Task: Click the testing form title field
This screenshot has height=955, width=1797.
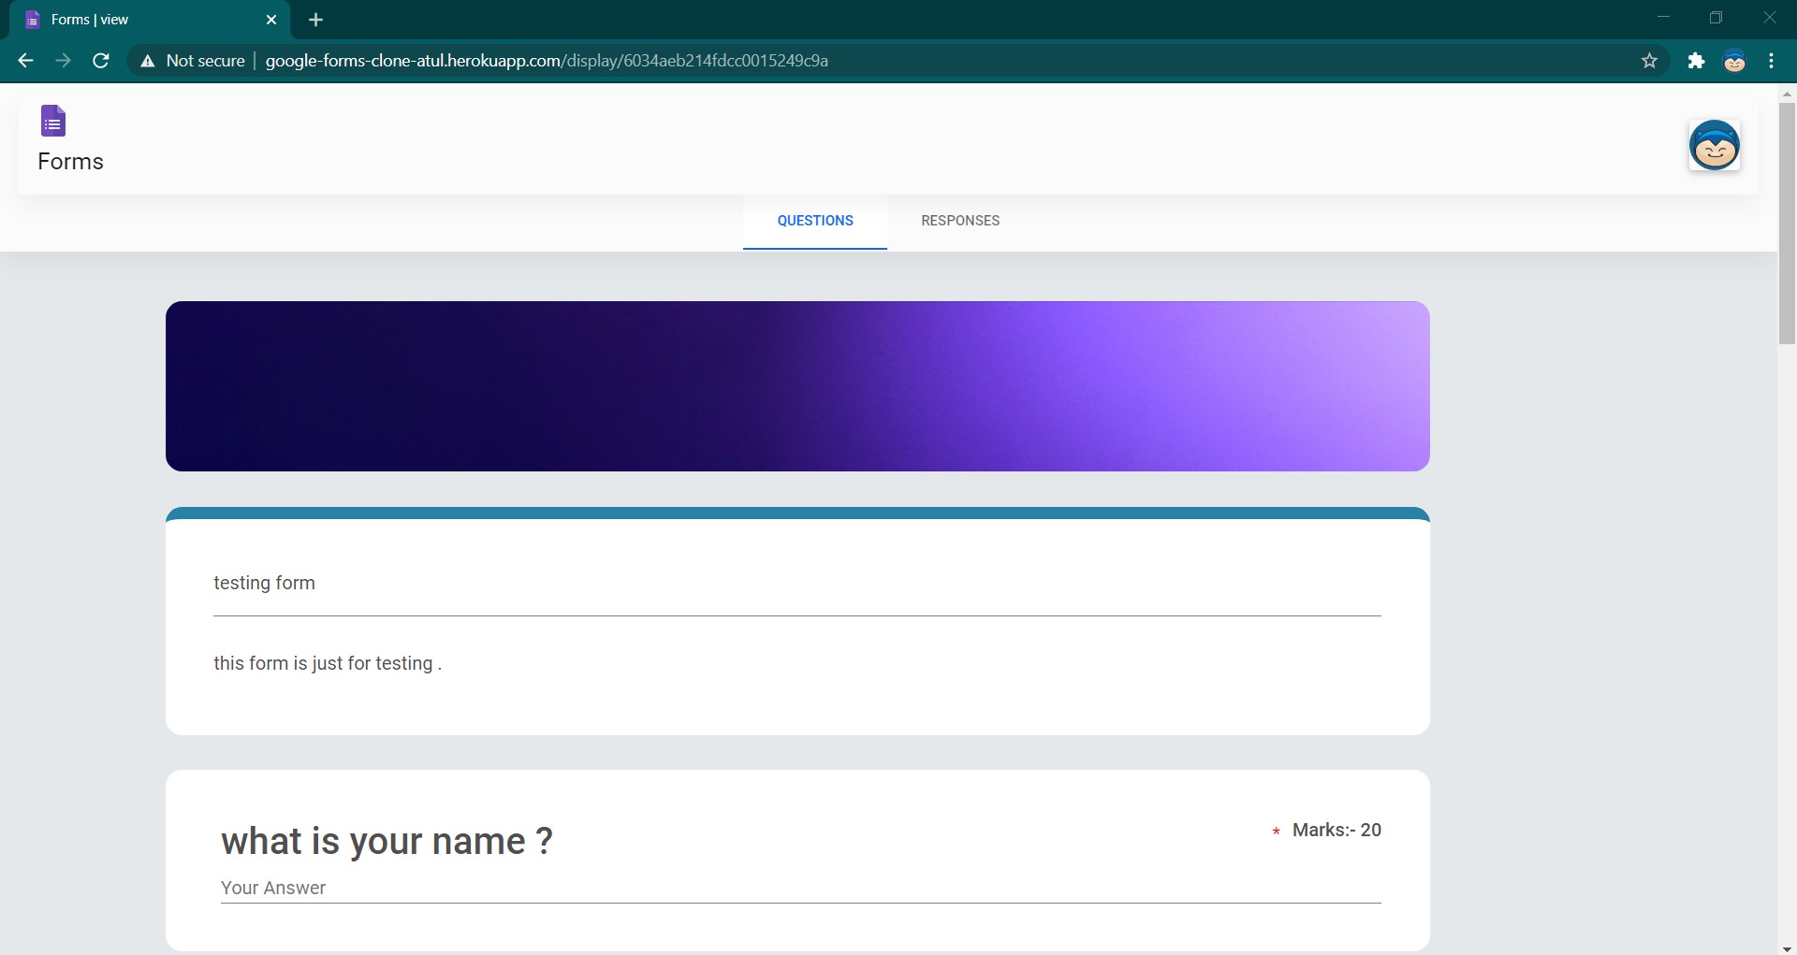Action: click(796, 584)
